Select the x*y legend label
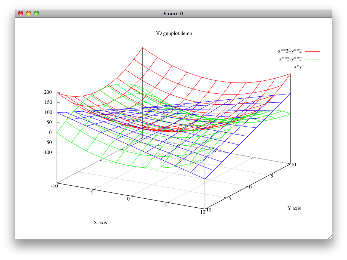This screenshot has width=347, height=260. 298,67
